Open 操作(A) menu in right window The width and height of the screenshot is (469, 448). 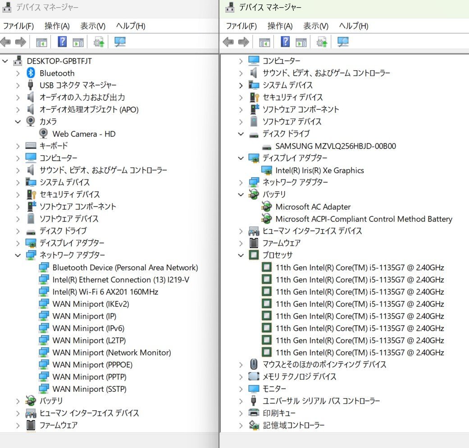click(280, 26)
